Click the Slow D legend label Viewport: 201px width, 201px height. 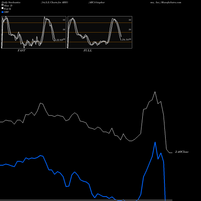[8, 6]
